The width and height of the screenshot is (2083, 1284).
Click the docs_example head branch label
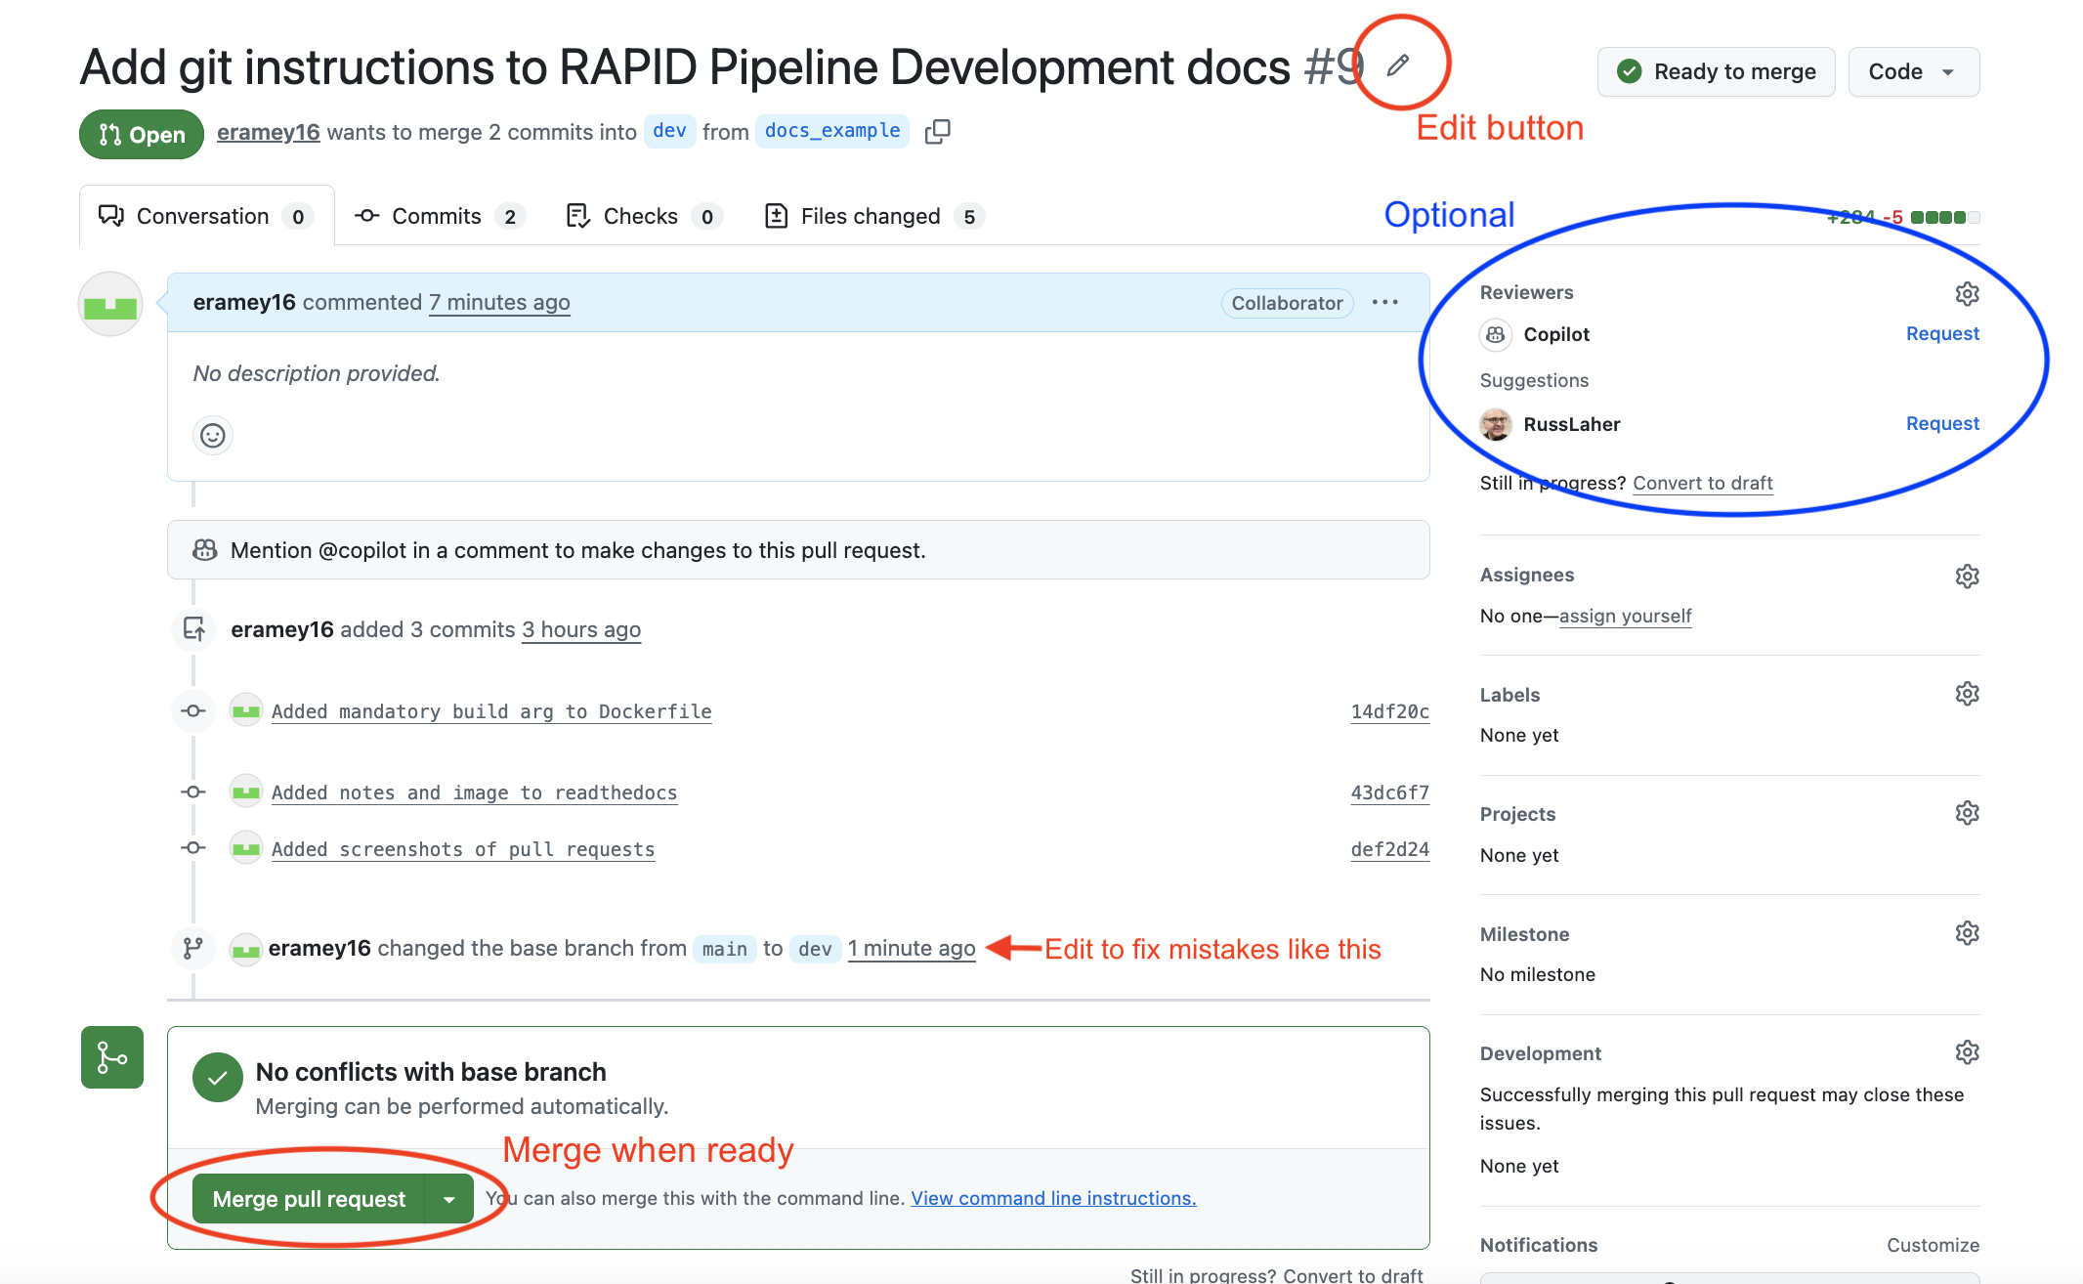[x=832, y=131]
